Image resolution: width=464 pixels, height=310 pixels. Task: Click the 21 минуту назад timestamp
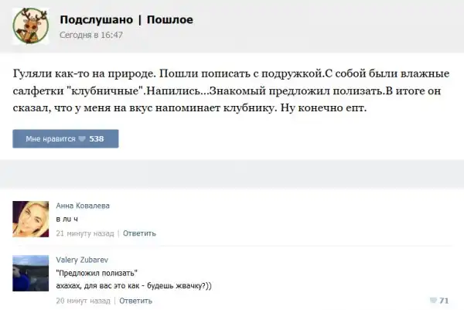click(x=85, y=233)
